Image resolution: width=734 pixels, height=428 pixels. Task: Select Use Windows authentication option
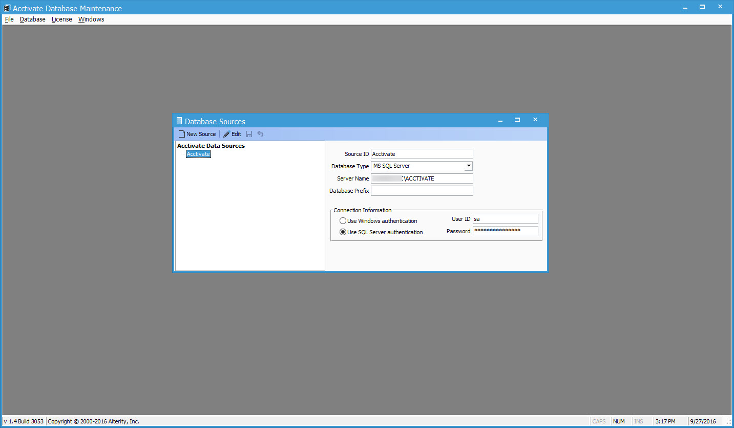coord(379,221)
